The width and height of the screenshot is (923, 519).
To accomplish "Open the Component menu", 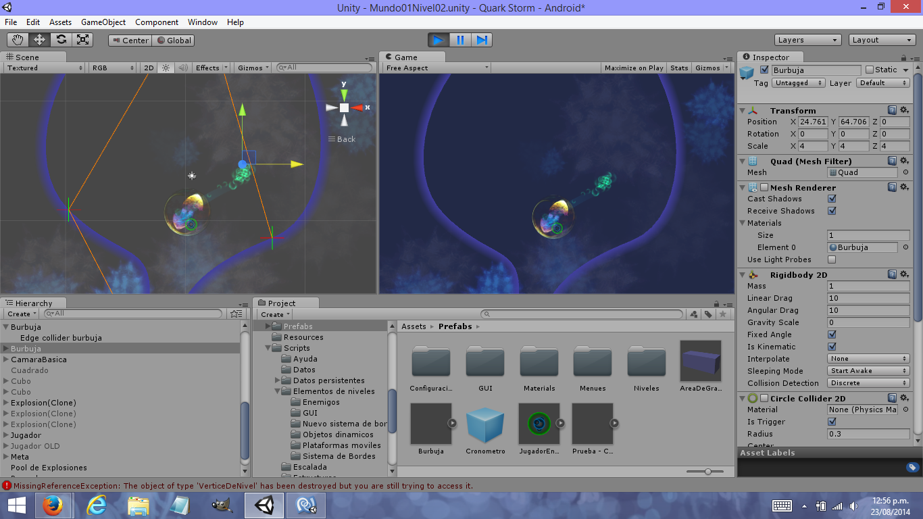I will (x=157, y=22).
